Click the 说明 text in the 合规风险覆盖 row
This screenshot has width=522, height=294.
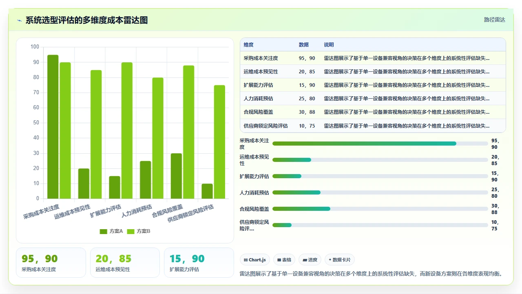407,112
